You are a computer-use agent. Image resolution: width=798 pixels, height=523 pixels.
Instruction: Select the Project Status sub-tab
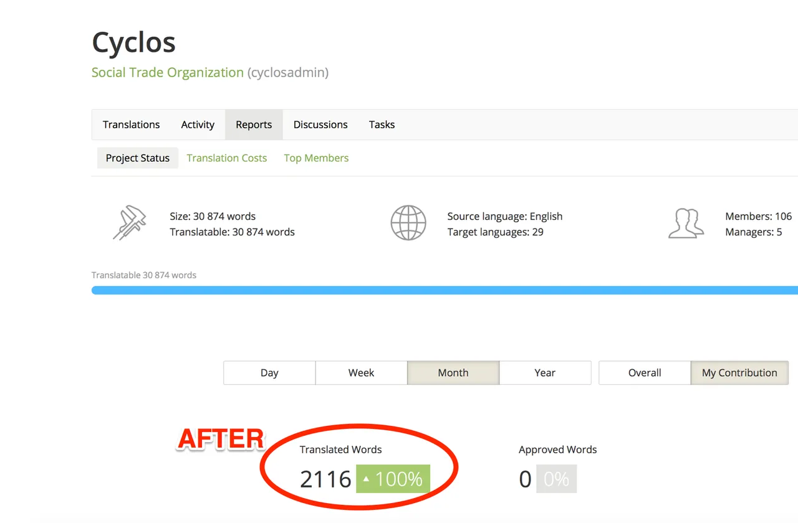138,158
